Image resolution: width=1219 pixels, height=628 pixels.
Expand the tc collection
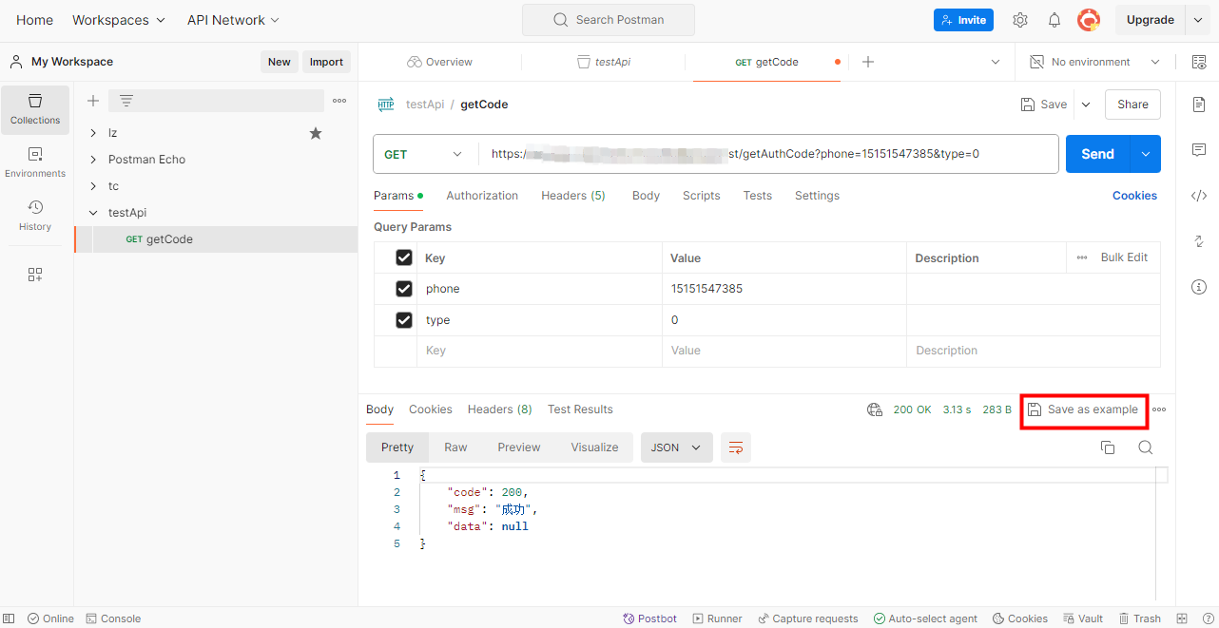(x=93, y=186)
